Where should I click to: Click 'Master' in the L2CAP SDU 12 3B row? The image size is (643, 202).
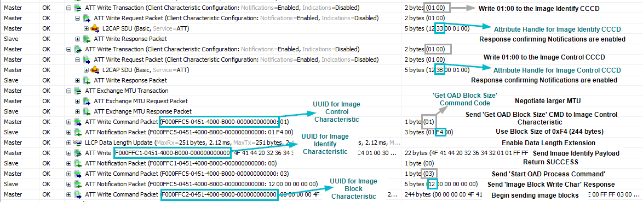coord(12,70)
